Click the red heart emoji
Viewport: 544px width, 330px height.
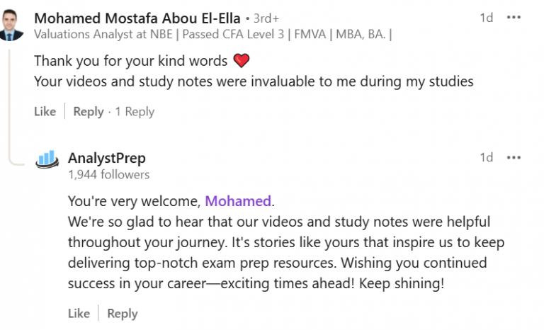point(241,62)
